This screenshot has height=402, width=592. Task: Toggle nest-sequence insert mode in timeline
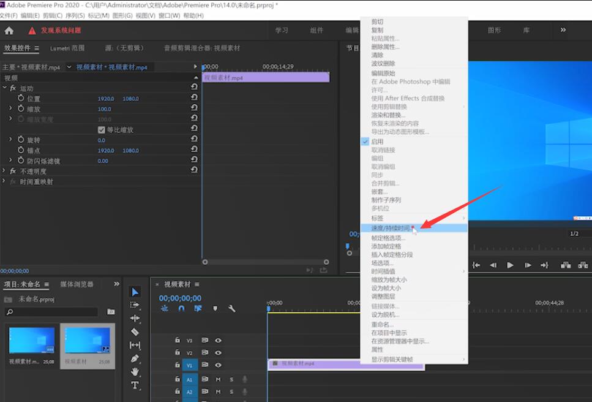point(165,308)
